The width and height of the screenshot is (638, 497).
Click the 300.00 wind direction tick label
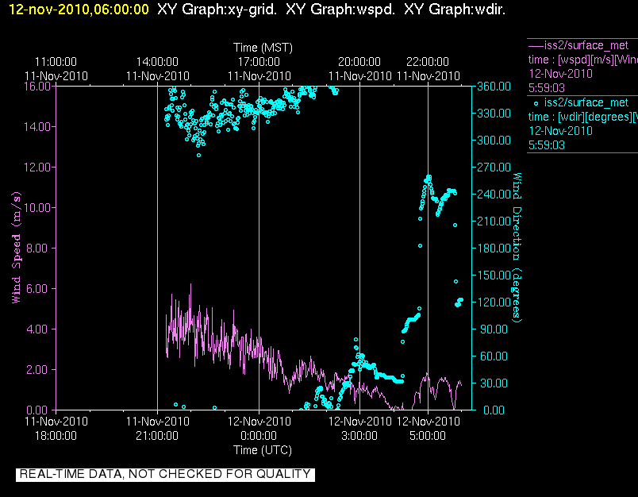[x=494, y=141]
